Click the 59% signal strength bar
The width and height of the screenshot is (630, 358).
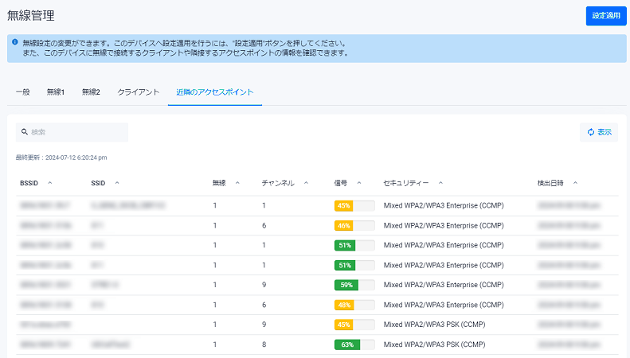tap(354, 285)
